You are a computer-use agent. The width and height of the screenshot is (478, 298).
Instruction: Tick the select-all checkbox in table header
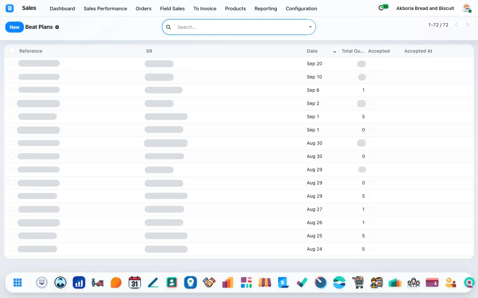pos(12,51)
